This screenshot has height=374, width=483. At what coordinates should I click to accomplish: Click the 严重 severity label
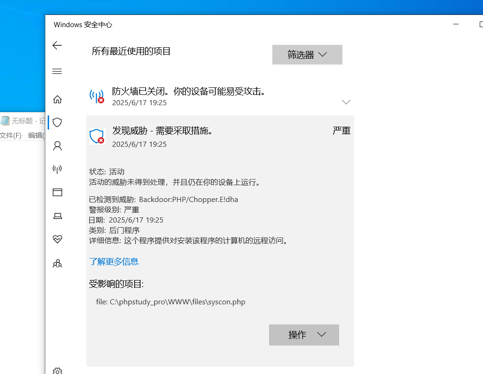[341, 131]
